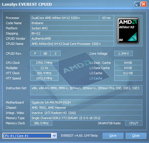Click the 13.5x multiplier value

pos(44,68)
